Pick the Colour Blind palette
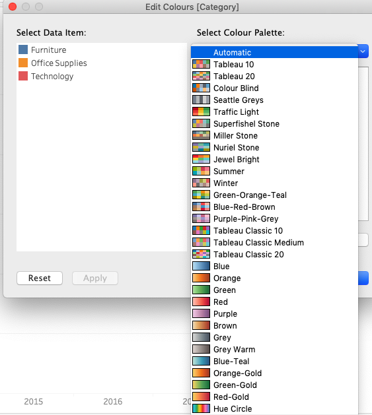Viewport: 372px width, 415px height. (x=274, y=88)
